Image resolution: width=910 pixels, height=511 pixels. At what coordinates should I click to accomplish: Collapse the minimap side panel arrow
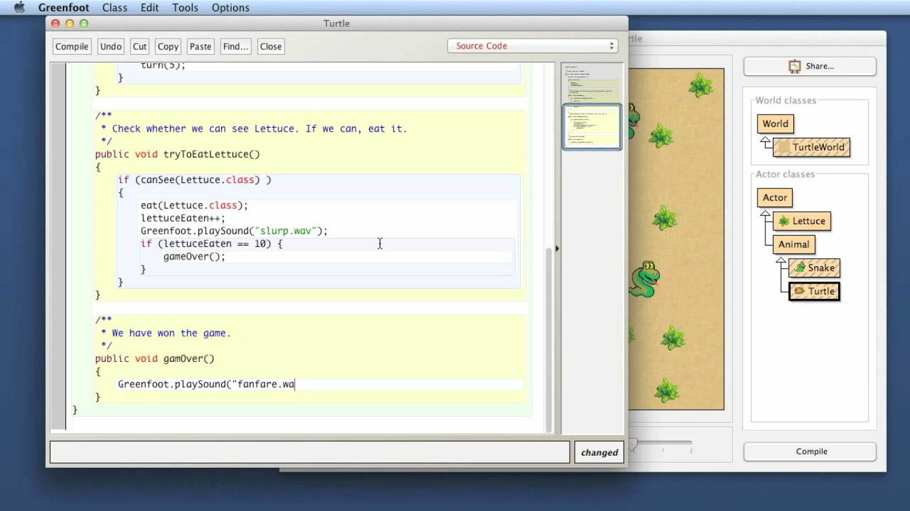(x=557, y=248)
